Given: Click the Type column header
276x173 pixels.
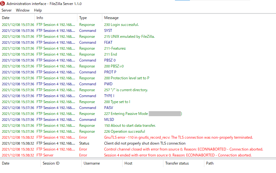Looking at the screenshot, I should 90,18.
